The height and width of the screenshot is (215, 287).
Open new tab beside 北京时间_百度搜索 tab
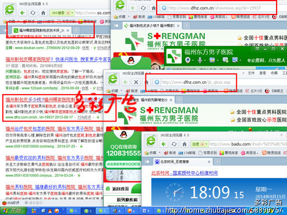[217, 162]
